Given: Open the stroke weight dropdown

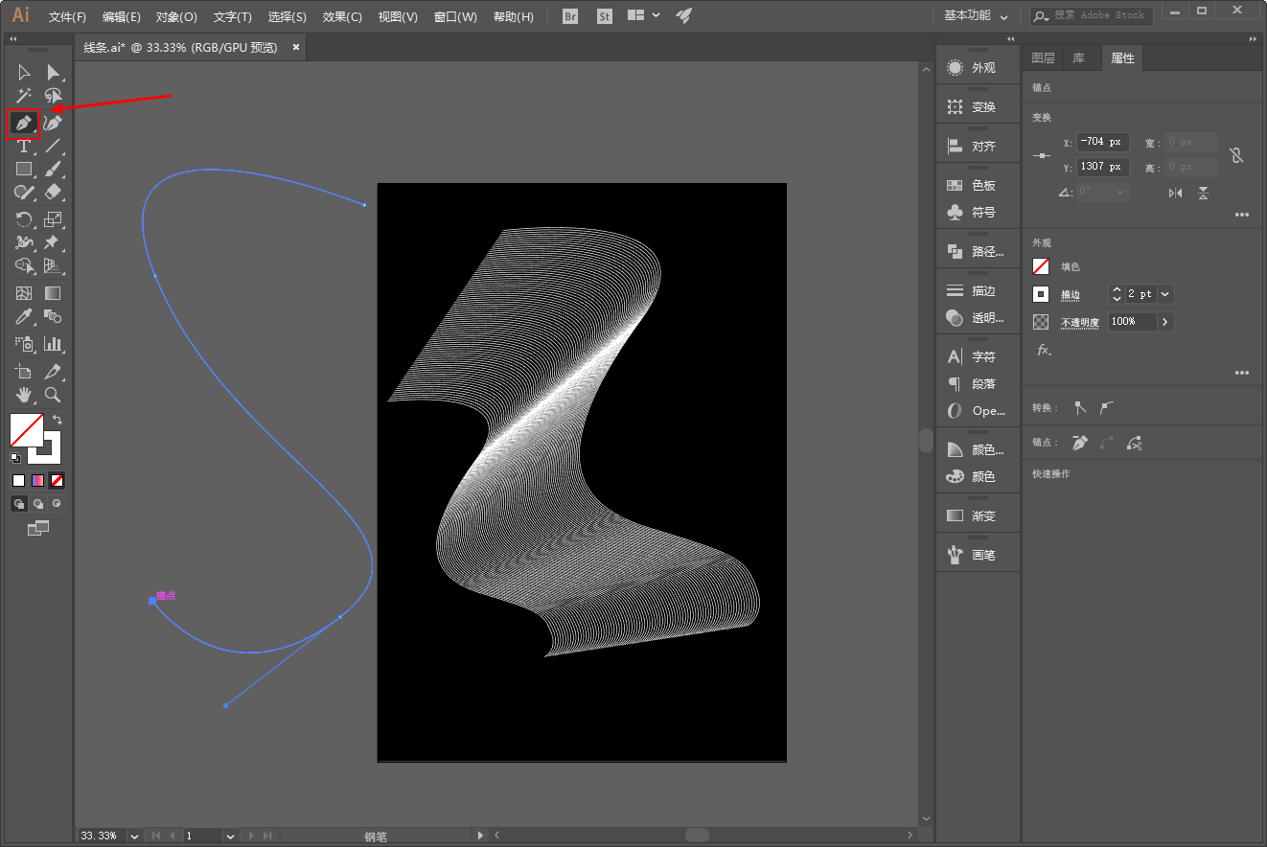Looking at the screenshot, I should tap(1165, 294).
